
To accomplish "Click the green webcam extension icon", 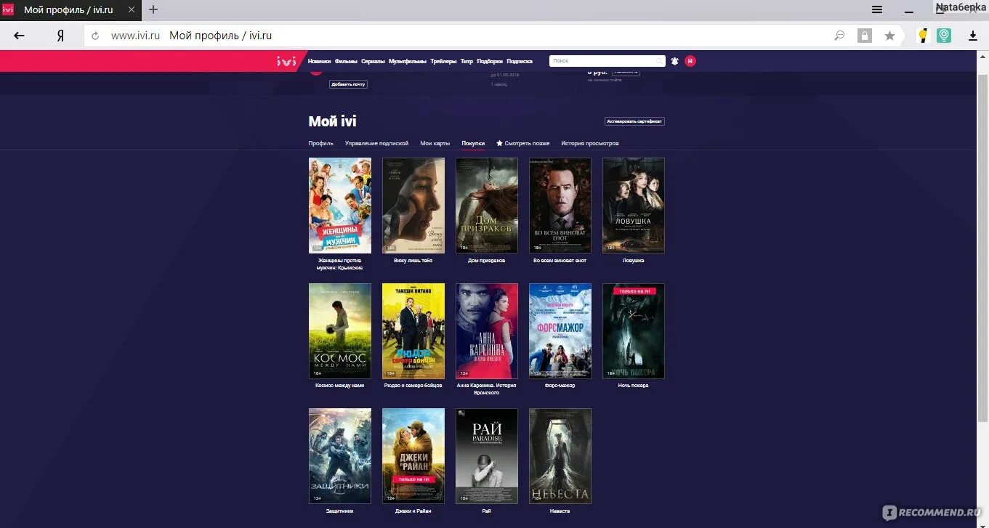I will click(944, 35).
